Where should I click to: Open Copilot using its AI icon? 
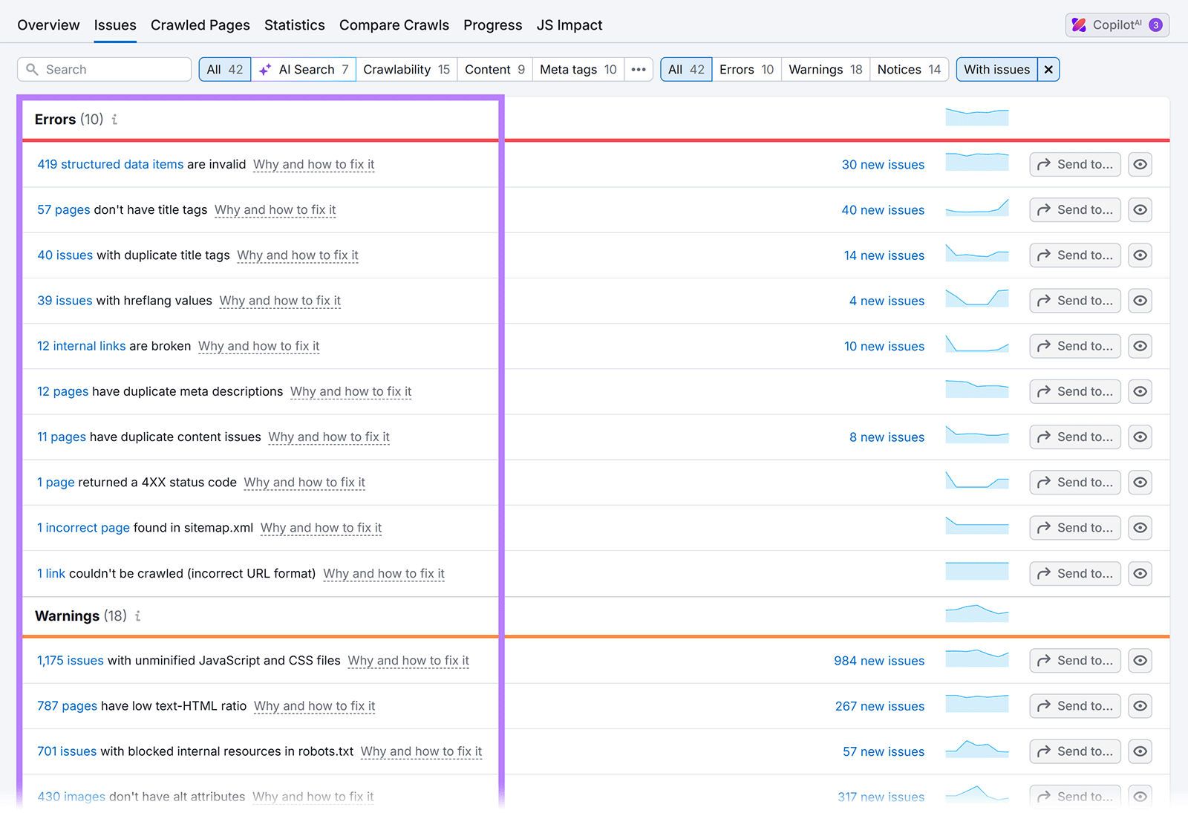click(x=1078, y=25)
